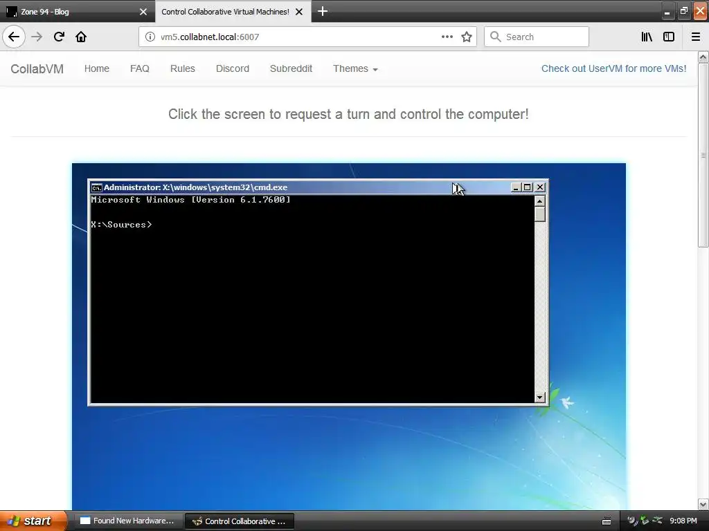Click page scrollbar up arrow
The image size is (709, 531).
(x=703, y=57)
